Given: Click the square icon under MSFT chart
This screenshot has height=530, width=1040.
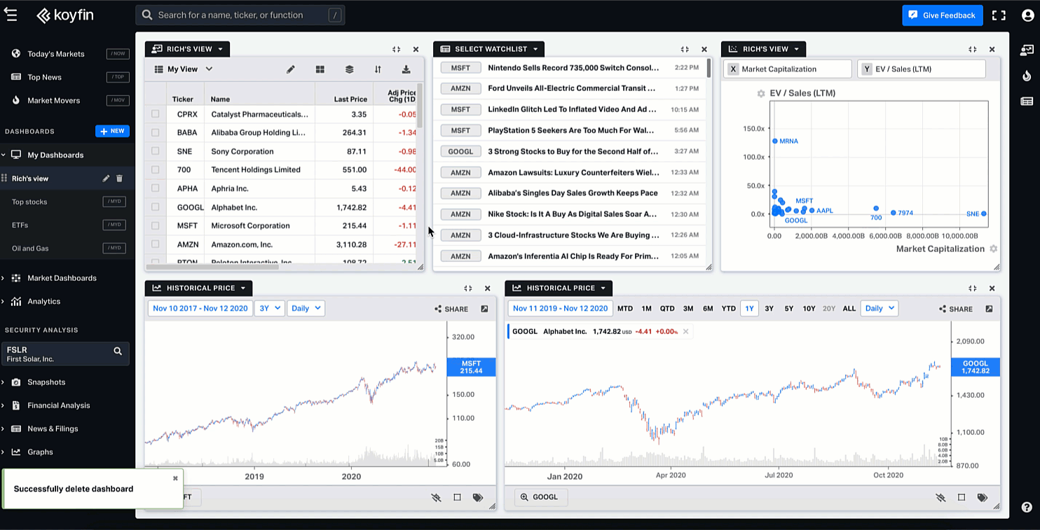Looking at the screenshot, I should (x=457, y=498).
